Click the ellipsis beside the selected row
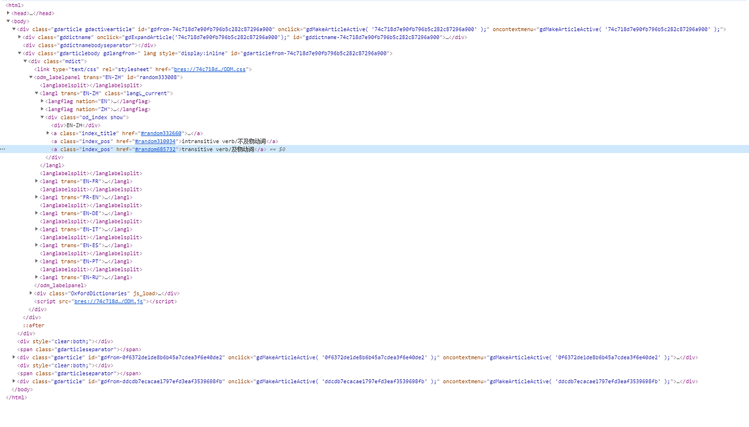The height and width of the screenshot is (427, 749). tap(3, 150)
